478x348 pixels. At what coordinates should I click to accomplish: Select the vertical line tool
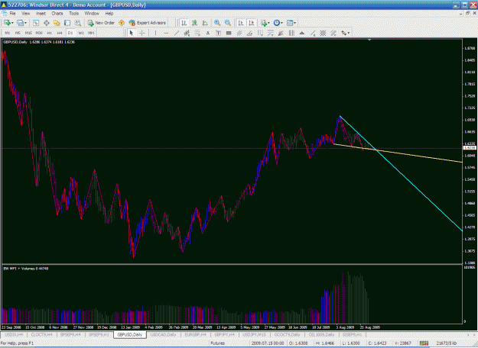[x=155, y=33]
